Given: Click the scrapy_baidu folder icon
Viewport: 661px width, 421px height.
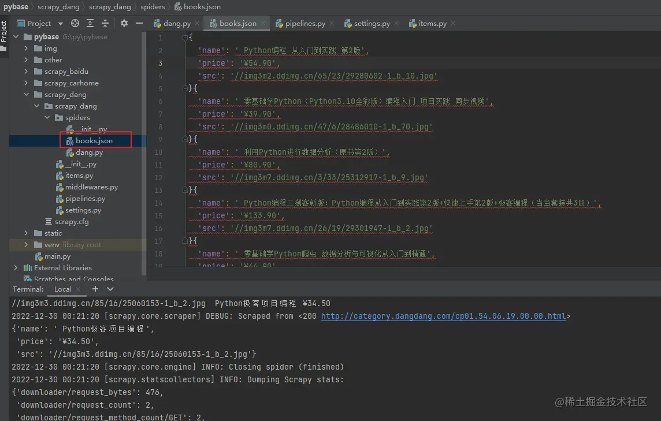Looking at the screenshot, I should point(38,71).
